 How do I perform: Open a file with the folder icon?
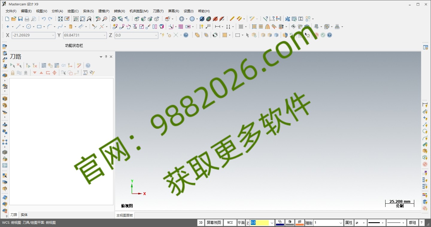click(13, 19)
